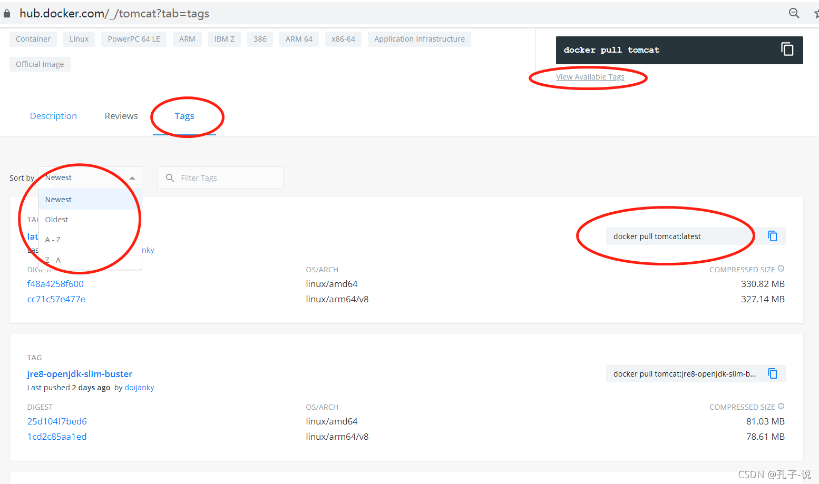
Task: Switch to the Tags tab
Action: (184, 116)
